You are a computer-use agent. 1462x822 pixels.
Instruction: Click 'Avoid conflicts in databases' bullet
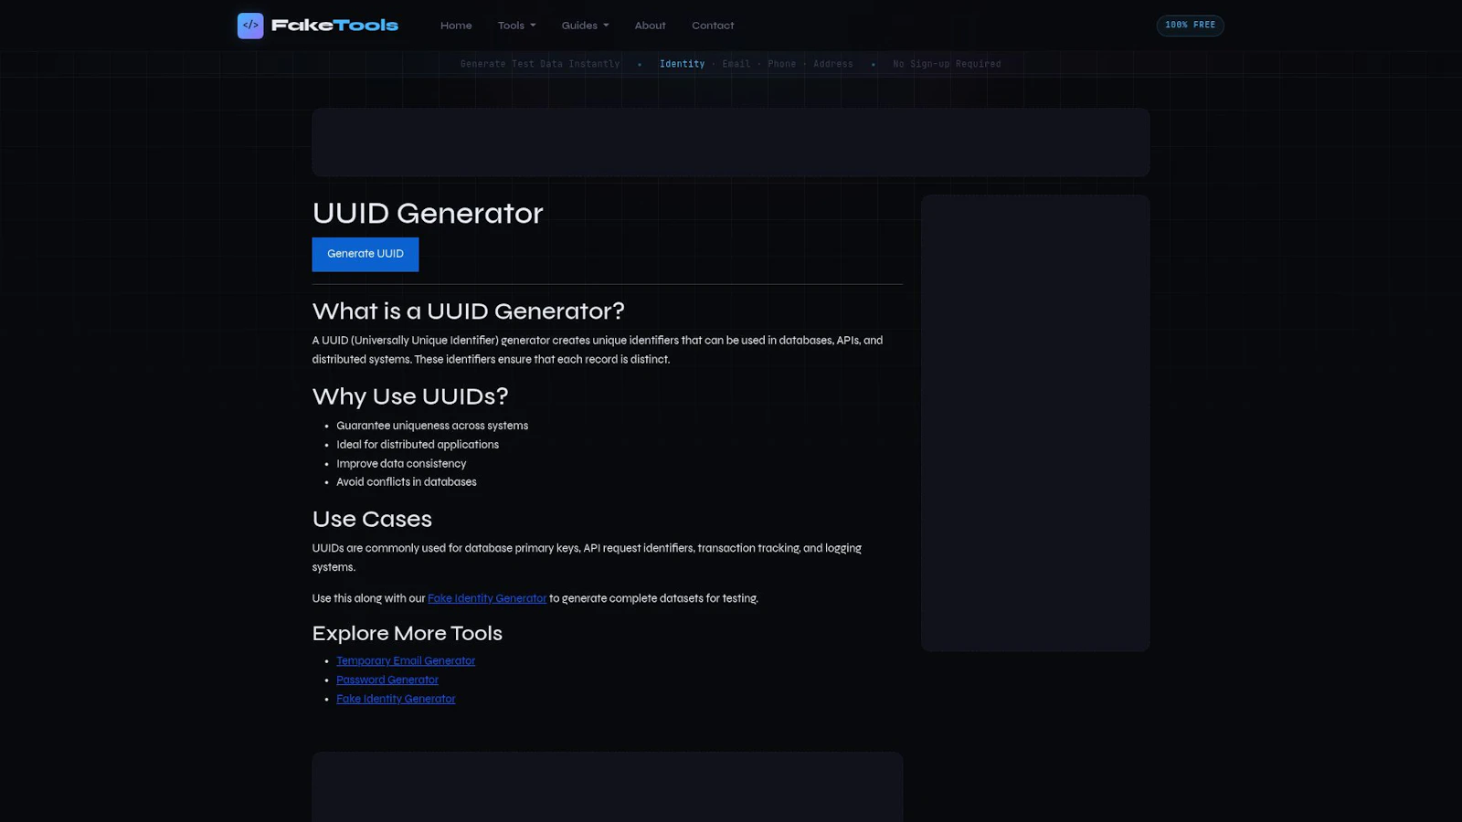tap(407, 482)
